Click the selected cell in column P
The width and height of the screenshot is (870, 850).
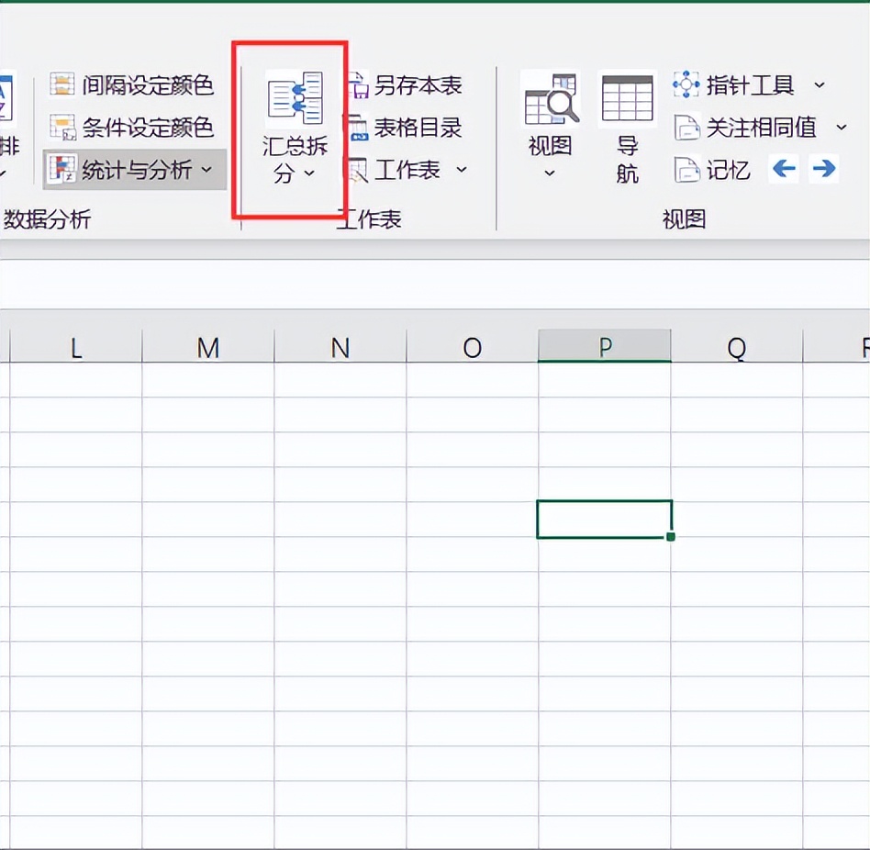point(604,519)
